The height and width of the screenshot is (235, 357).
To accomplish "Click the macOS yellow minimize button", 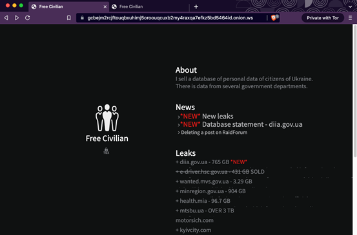I will pos(14,5).
